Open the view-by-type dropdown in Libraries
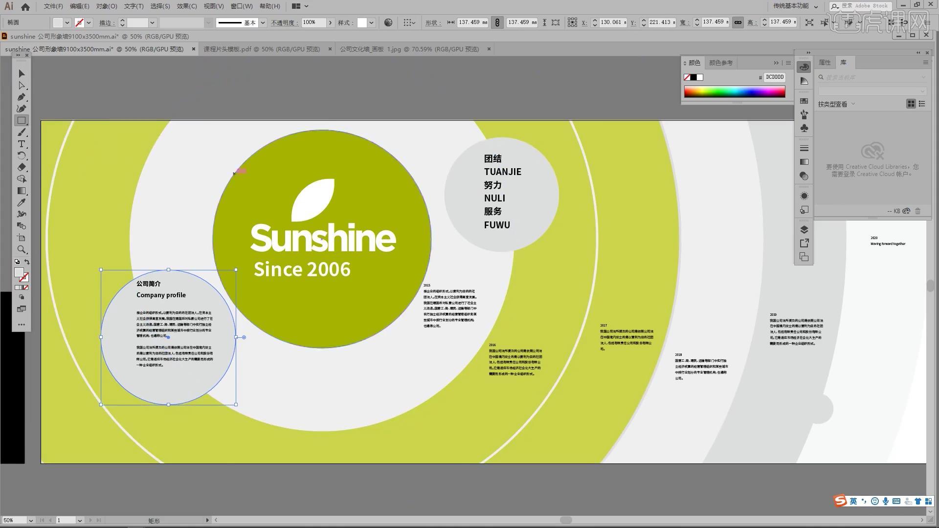Screen dimensions: 939x528 click(836, 104)
